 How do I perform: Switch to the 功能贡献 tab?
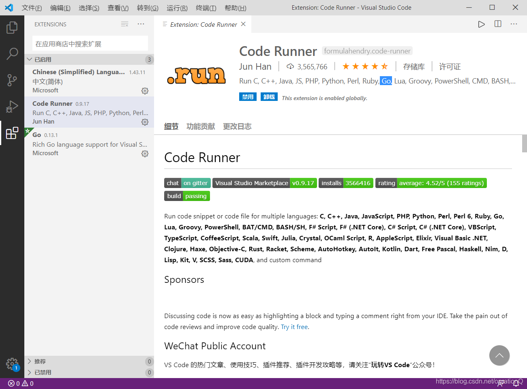pyautogui.click(x=201, y=126)
